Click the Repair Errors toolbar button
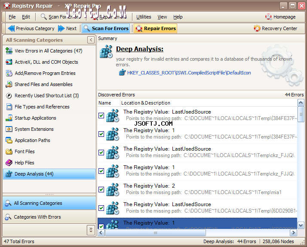This screenshot has height=247, width=307. 156,28
